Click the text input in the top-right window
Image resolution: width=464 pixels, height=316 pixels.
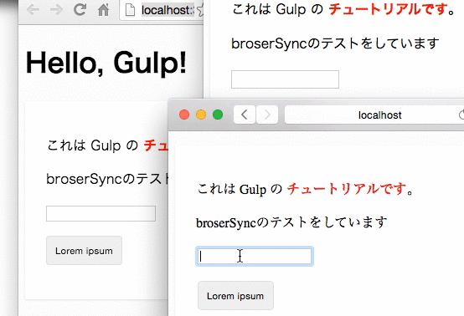coord(285,79)
